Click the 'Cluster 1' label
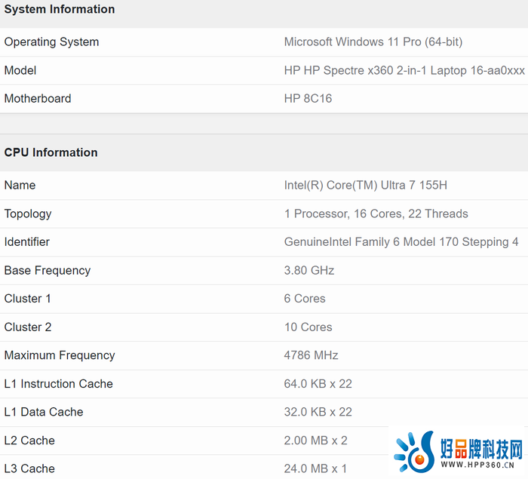Image resolution: width=528 pixels, height=479 pixels. (28, 299)
